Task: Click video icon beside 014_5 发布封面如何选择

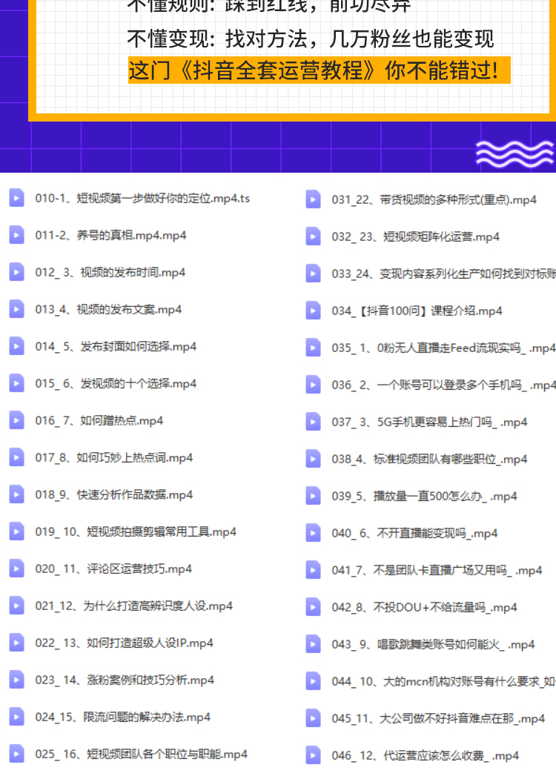Action: click(x=16, y=346)
